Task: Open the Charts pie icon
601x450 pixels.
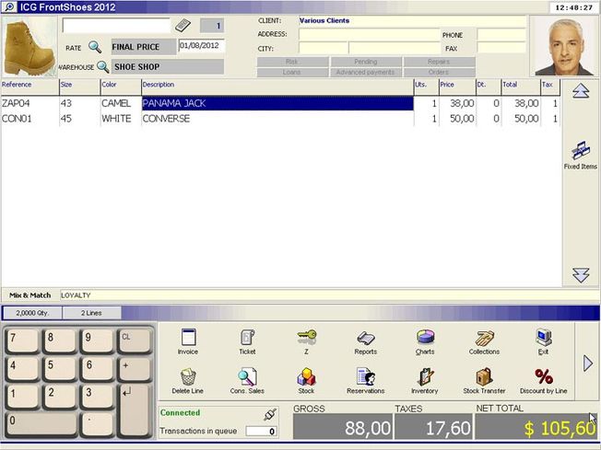Action: [x=425, y=341]
